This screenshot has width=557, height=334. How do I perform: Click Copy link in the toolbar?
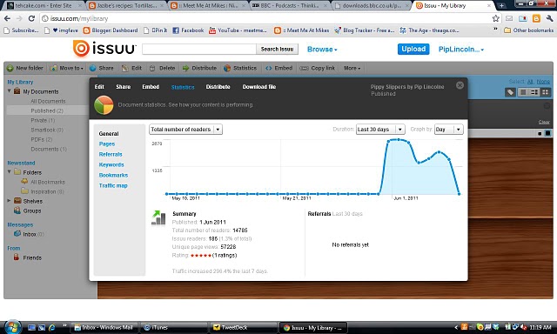tap(317, 68)
